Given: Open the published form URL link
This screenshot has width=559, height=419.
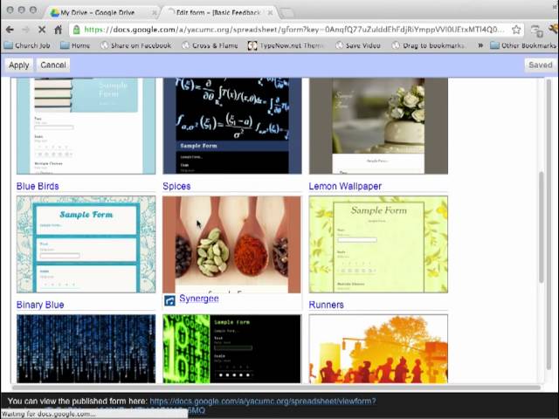Looking at the screenshot, I should point(262,402).
